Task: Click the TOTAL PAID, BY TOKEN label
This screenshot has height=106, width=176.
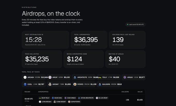Action: (x=31, y=72)
